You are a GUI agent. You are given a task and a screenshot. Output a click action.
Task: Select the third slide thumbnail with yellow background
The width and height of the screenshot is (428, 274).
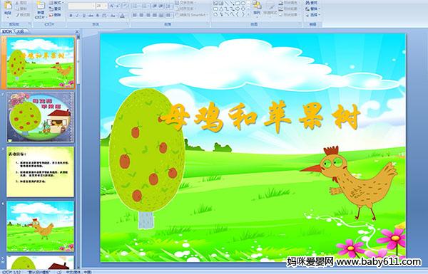41,172
